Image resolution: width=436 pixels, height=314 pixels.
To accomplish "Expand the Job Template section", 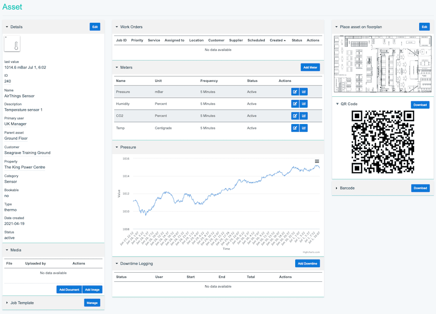I will [x=7, y=303].
